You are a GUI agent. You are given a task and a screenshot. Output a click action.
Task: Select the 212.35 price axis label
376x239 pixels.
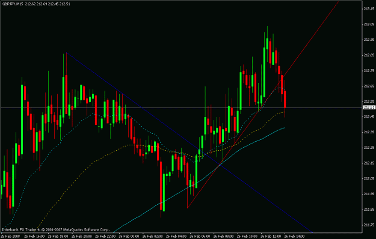tap(369, 132)
